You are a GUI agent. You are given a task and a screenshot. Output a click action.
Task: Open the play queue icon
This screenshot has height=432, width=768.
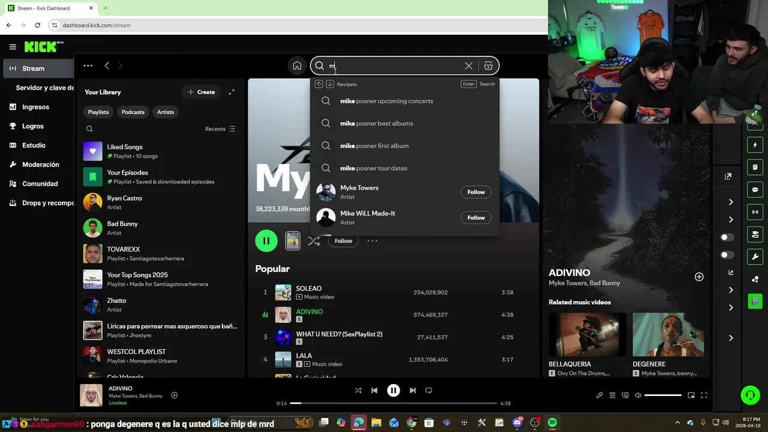coord(613,395)
